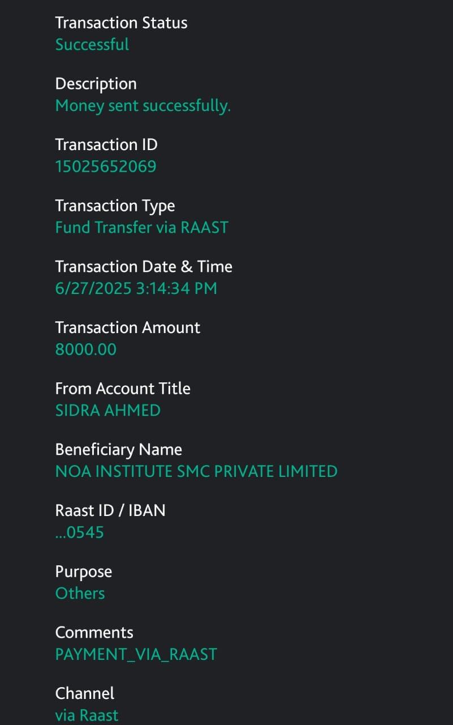
Task: Click the 'via Raast' channel value
Action: (87, 715)
